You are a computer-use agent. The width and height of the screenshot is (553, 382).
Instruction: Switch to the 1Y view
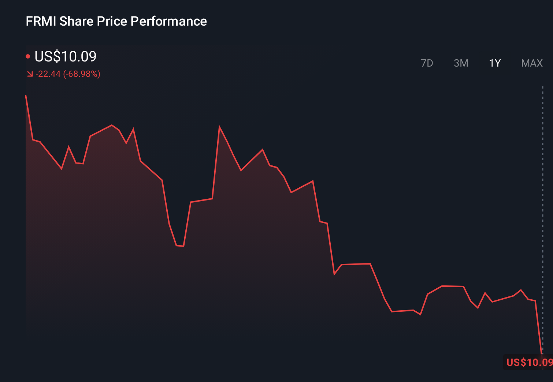point(494,63)
